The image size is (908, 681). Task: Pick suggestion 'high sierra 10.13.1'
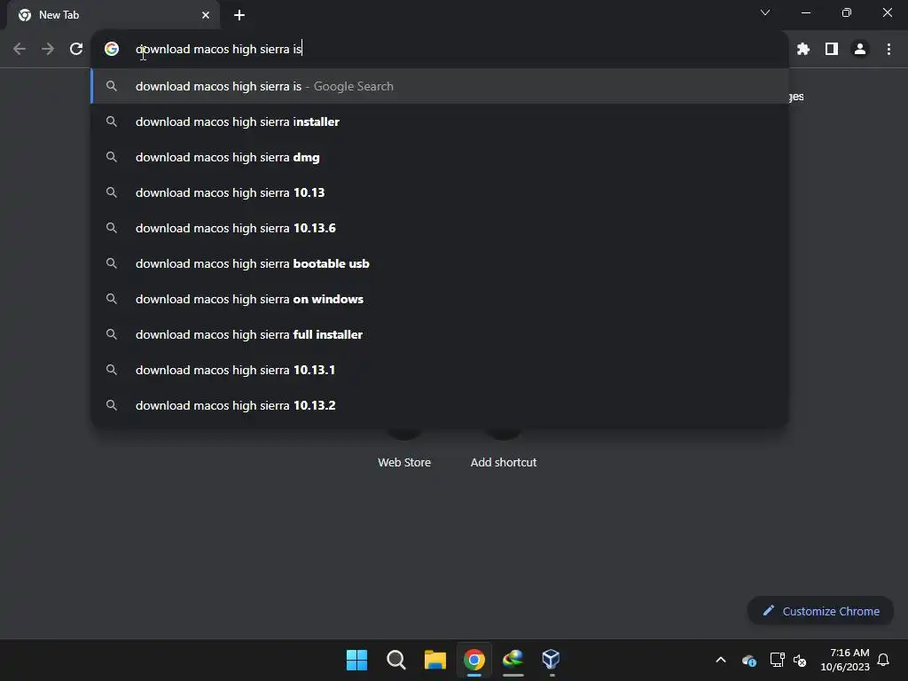pyautogui.click(x=440, y=370)
